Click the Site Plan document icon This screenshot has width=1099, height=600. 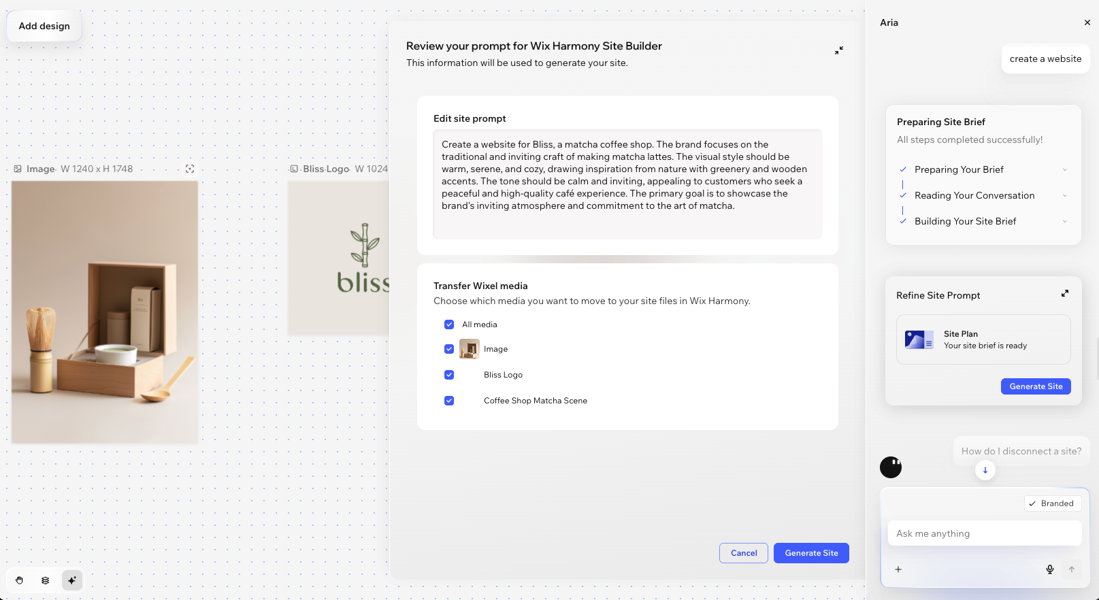pos(919,339)
